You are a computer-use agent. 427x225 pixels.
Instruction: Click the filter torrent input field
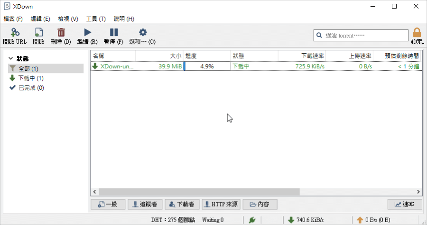coord(361,36)
